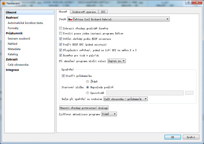Expand the Zeptat se session dropdown
Image resolution: width=204 pixels, height=144 pixels.
pyautogui.click(x=117, y=61)
